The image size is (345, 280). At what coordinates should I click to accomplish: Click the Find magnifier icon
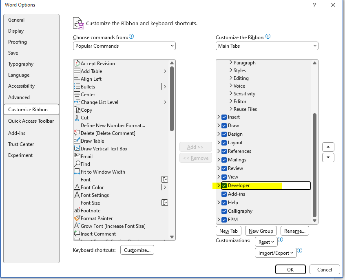77,164
